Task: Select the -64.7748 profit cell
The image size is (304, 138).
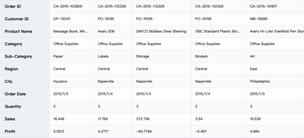Action: (144, 131)
